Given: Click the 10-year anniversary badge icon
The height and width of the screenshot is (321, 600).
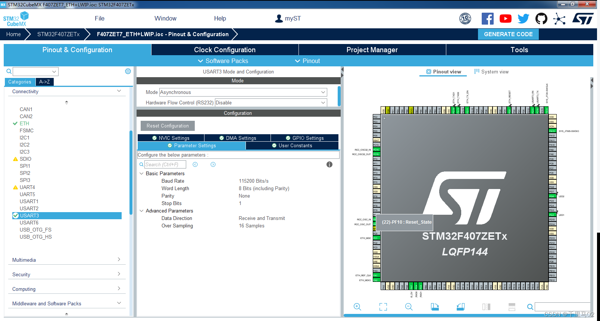Looking at the screenshot, I should (465, 19).
